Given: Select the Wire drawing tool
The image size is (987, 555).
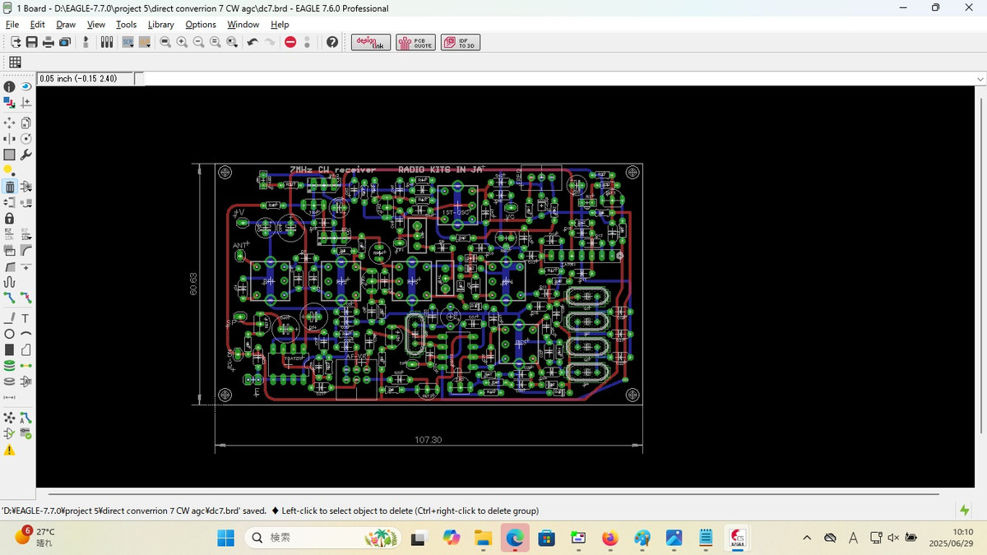Looking at the screenshot, I should (x=9, y=318).
